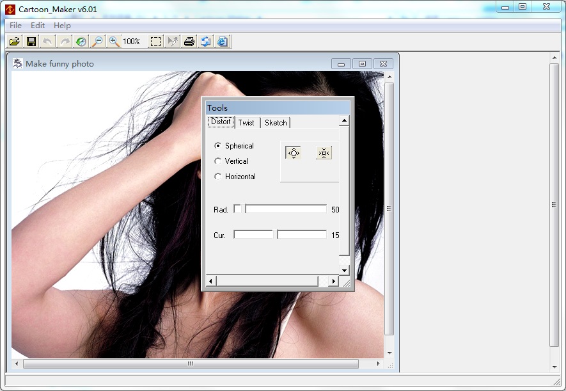
Task: Click the Tools panel scroll down arrow
Action: pos(344,270)
